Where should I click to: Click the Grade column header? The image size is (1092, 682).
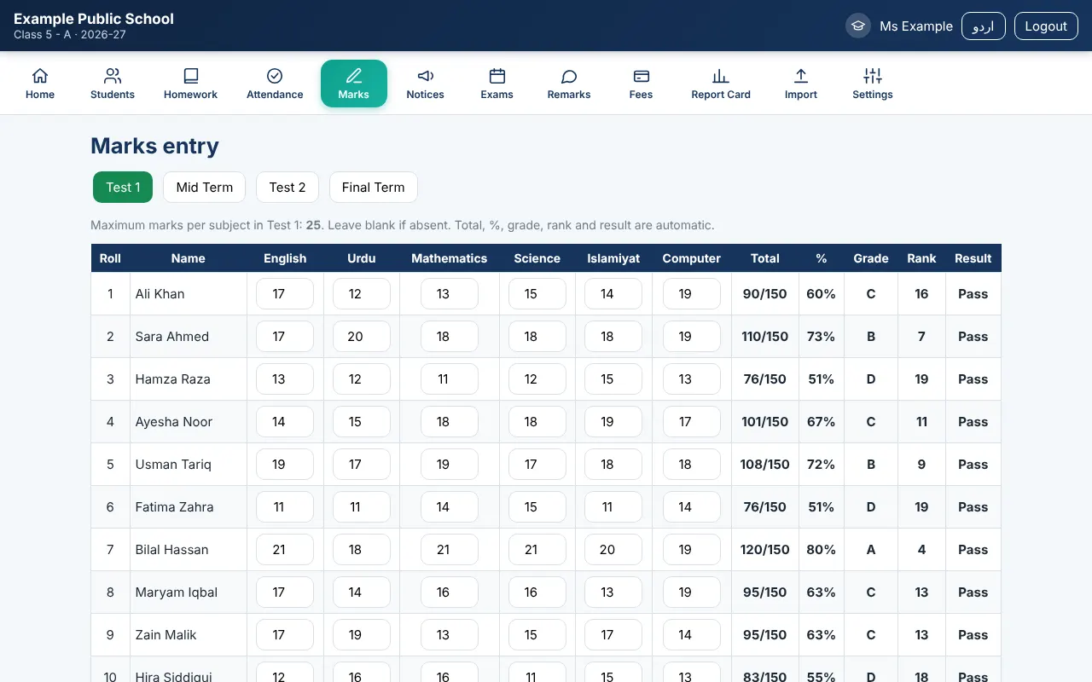871,258
